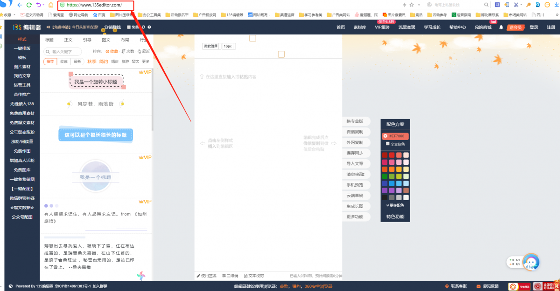Open VIP服务 in the top navigation

point(382,27)
